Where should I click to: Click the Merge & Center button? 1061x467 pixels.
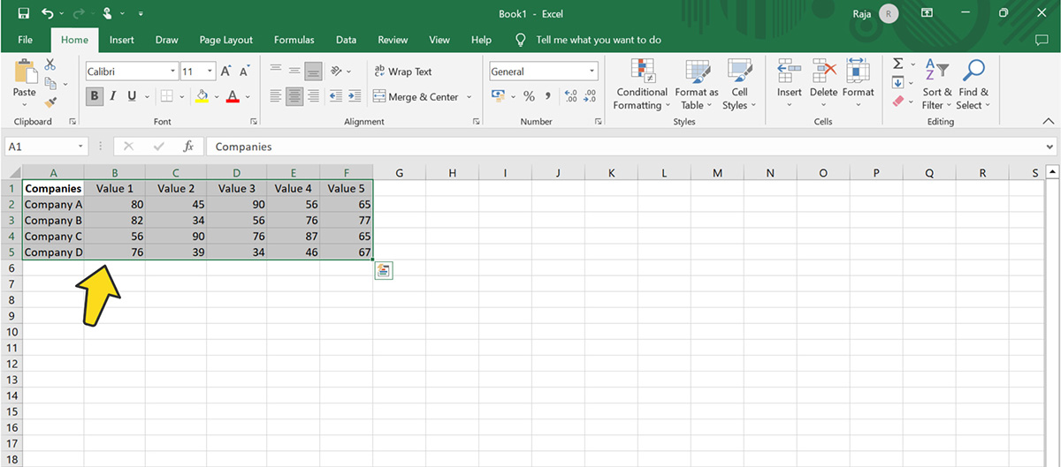pyautogui.click(x=416, y=97)
